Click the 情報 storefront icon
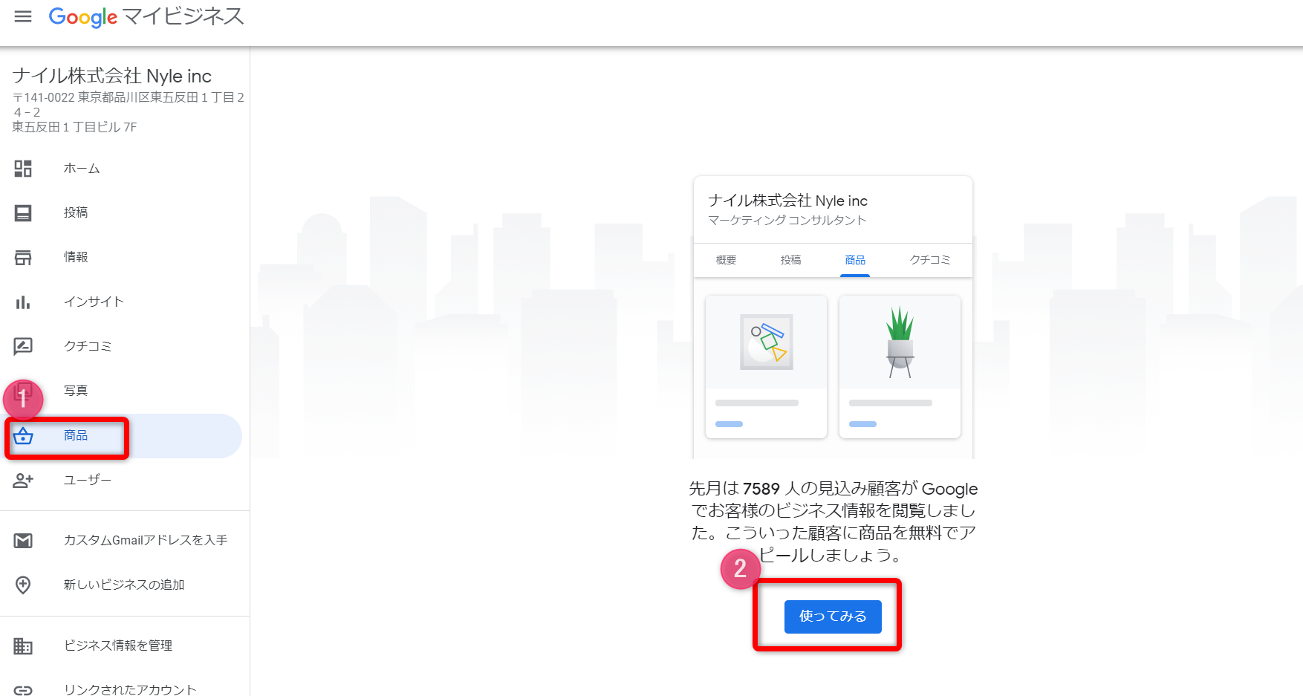 (x=23, y=258)
